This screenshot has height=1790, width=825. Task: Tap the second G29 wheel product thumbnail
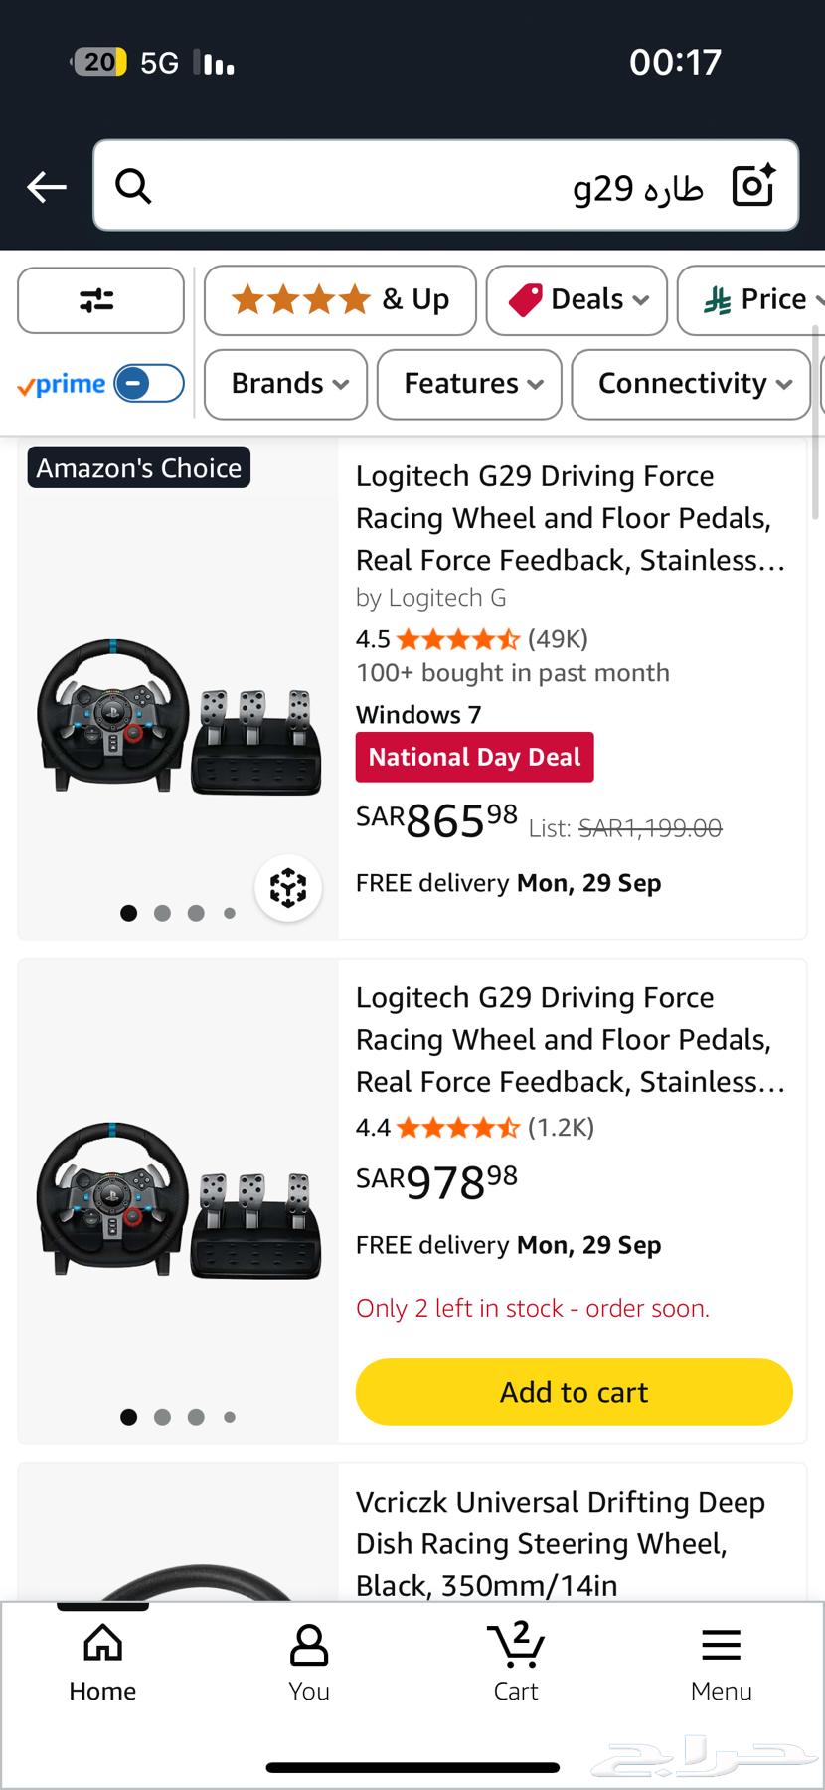tap(179, 1198)
